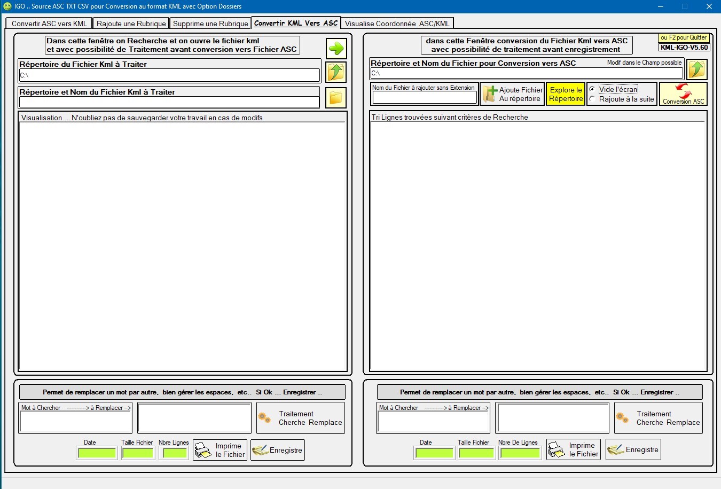Viewport: 721px width, 489px height.
Task: Click Enregistre in the KML source panel
Action: 278,450
